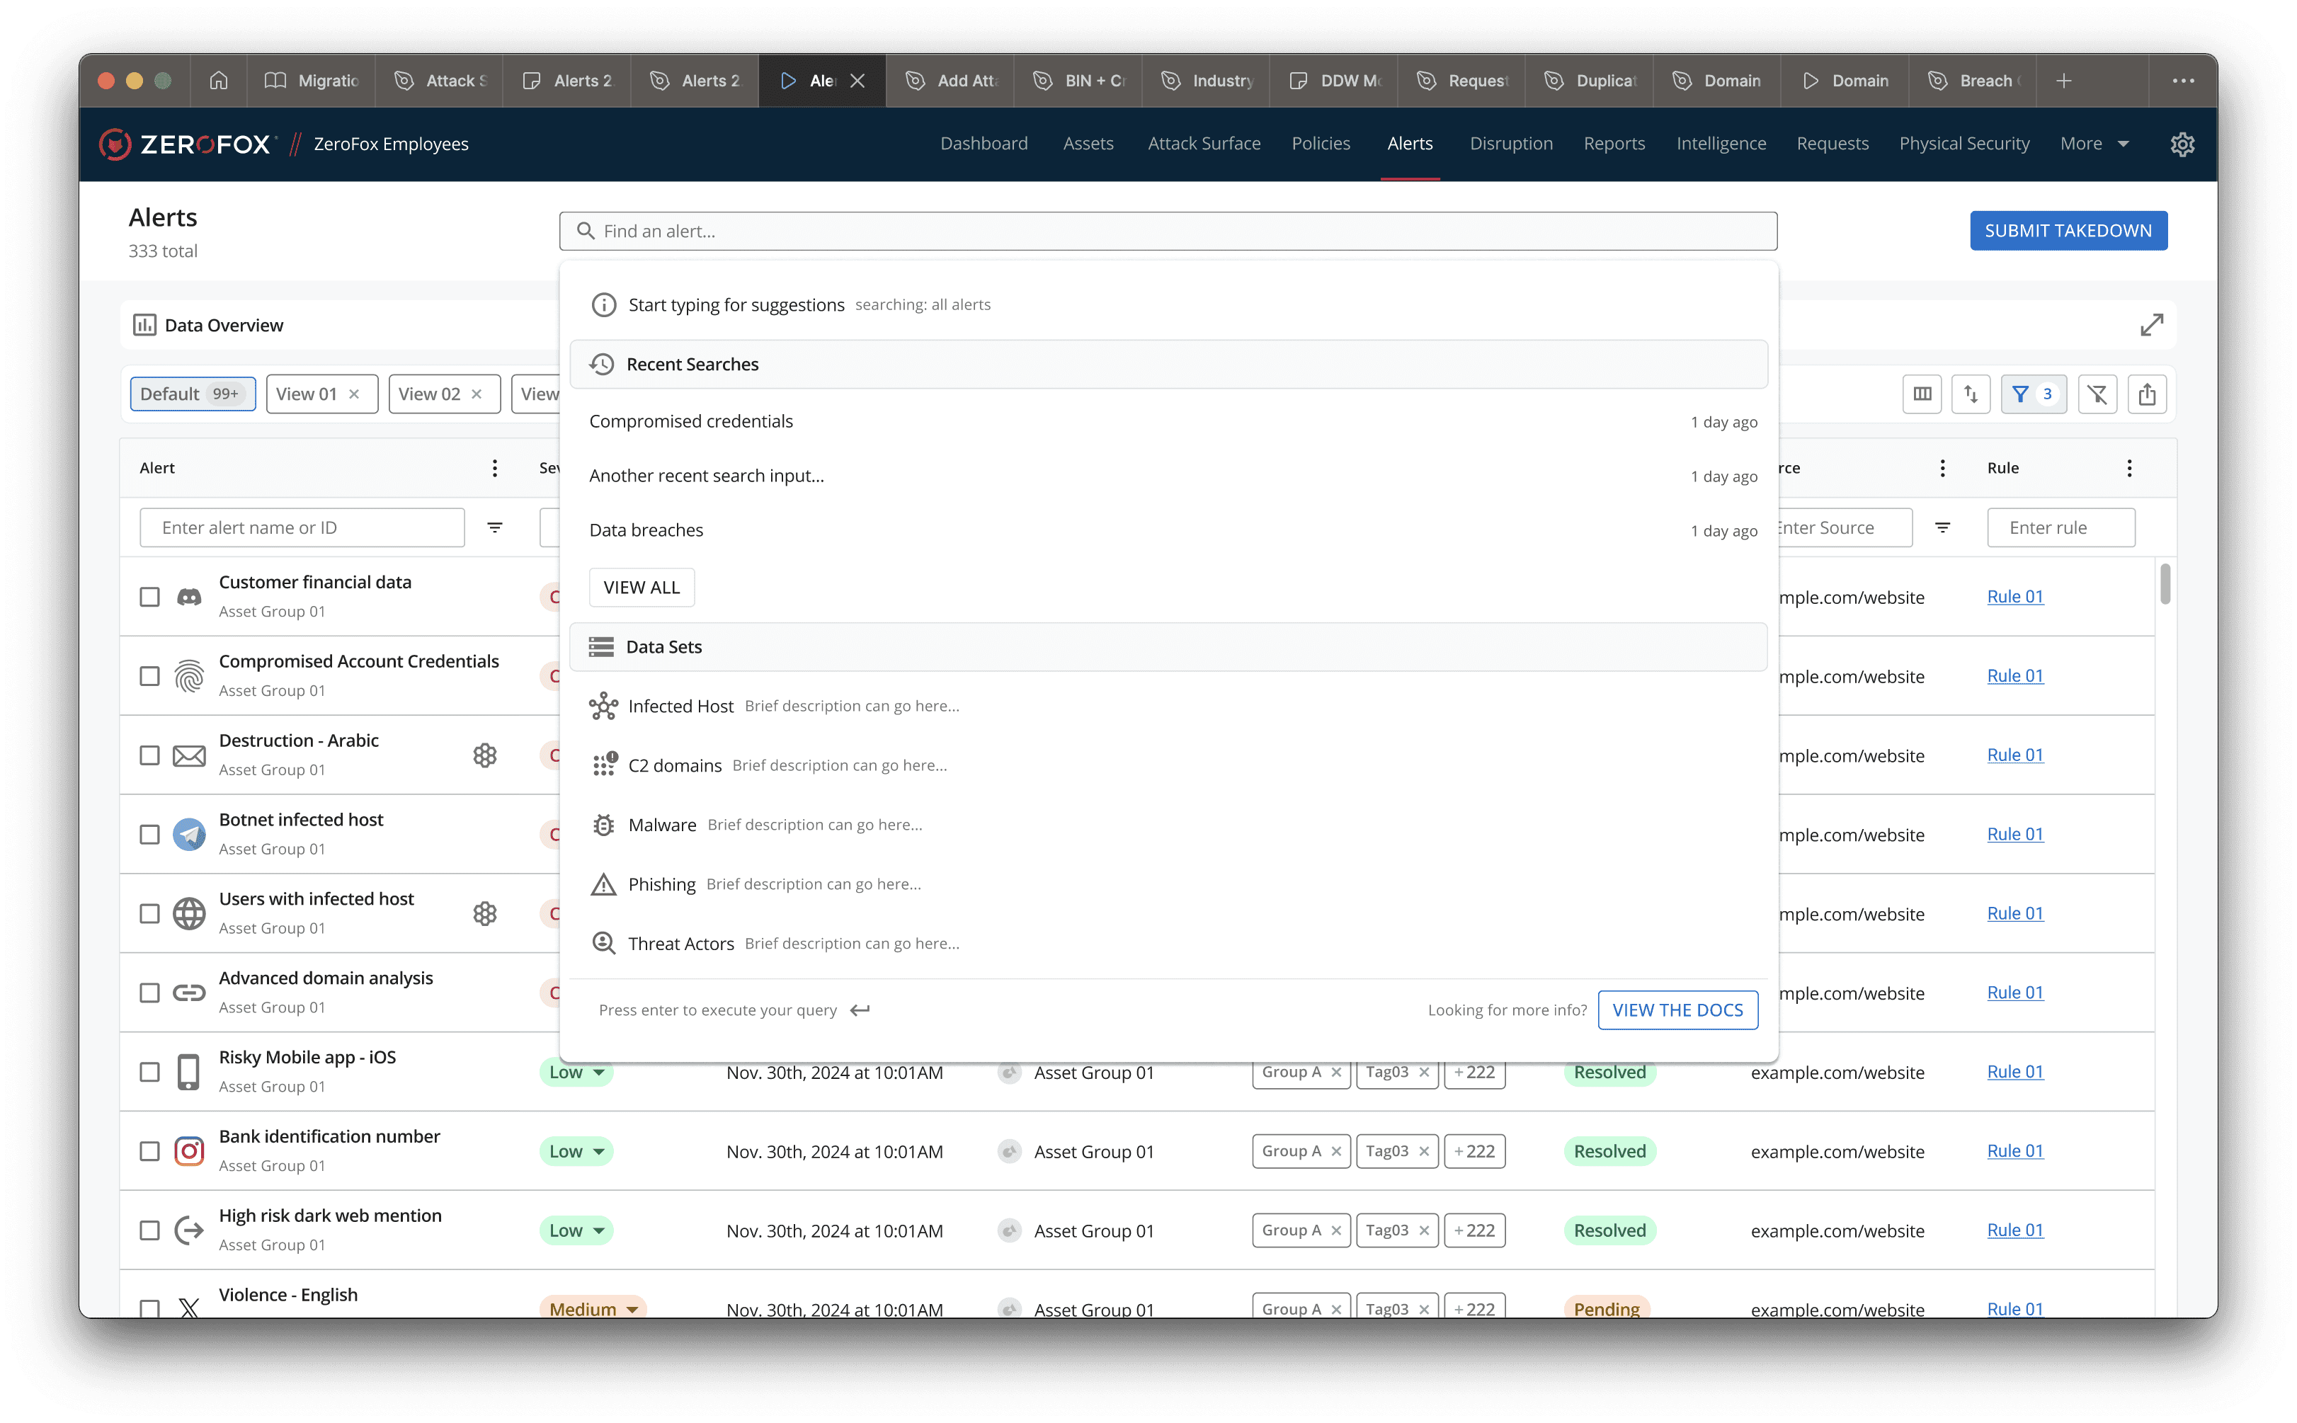Click the export share icon
Image resolution: width=2297 pixels, height=1423 pixels.
tap(2146, 394)
